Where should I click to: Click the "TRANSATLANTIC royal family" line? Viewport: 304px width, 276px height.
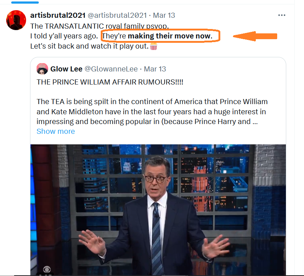pos(99,26)
